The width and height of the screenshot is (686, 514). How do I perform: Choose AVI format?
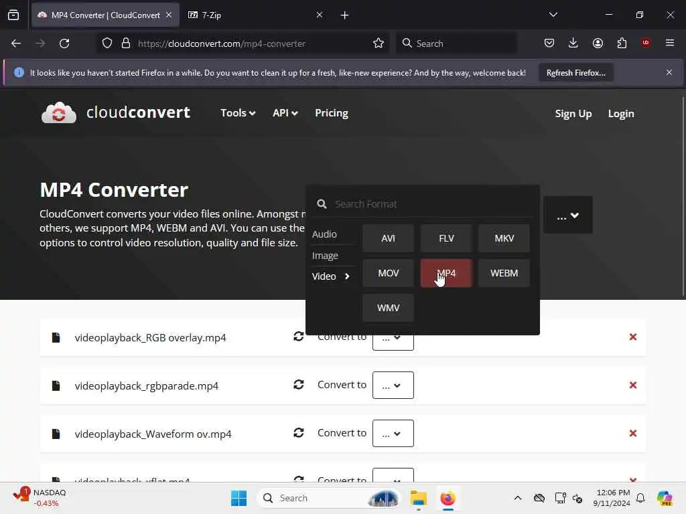(388, 238)
